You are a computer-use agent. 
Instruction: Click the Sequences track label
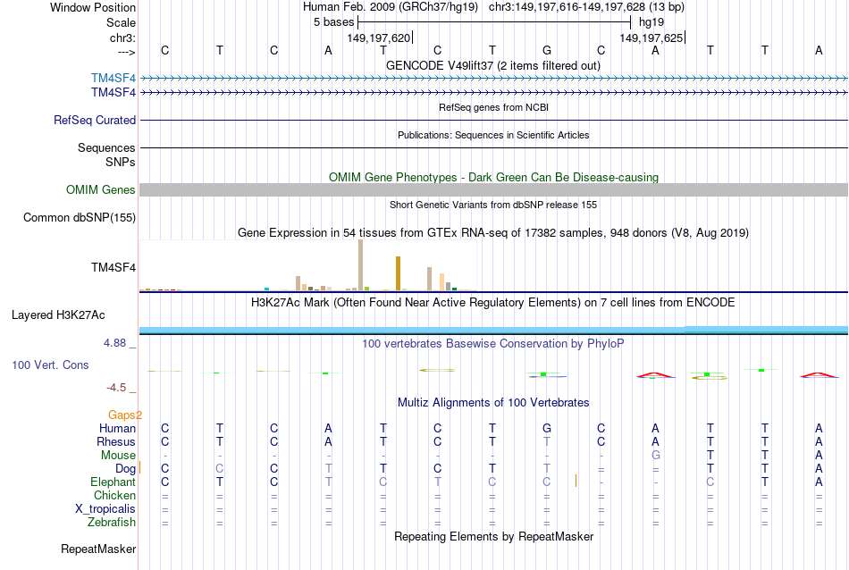tap(106, 147)
